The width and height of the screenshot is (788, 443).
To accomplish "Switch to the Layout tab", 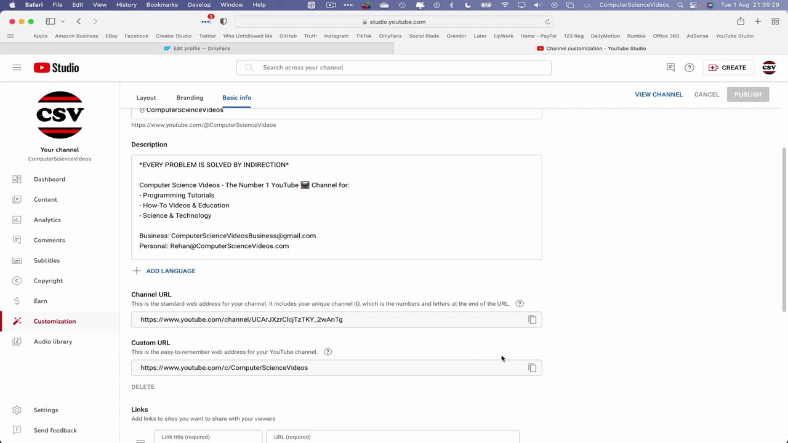I will pyautogui.click(x=146, y=98).
